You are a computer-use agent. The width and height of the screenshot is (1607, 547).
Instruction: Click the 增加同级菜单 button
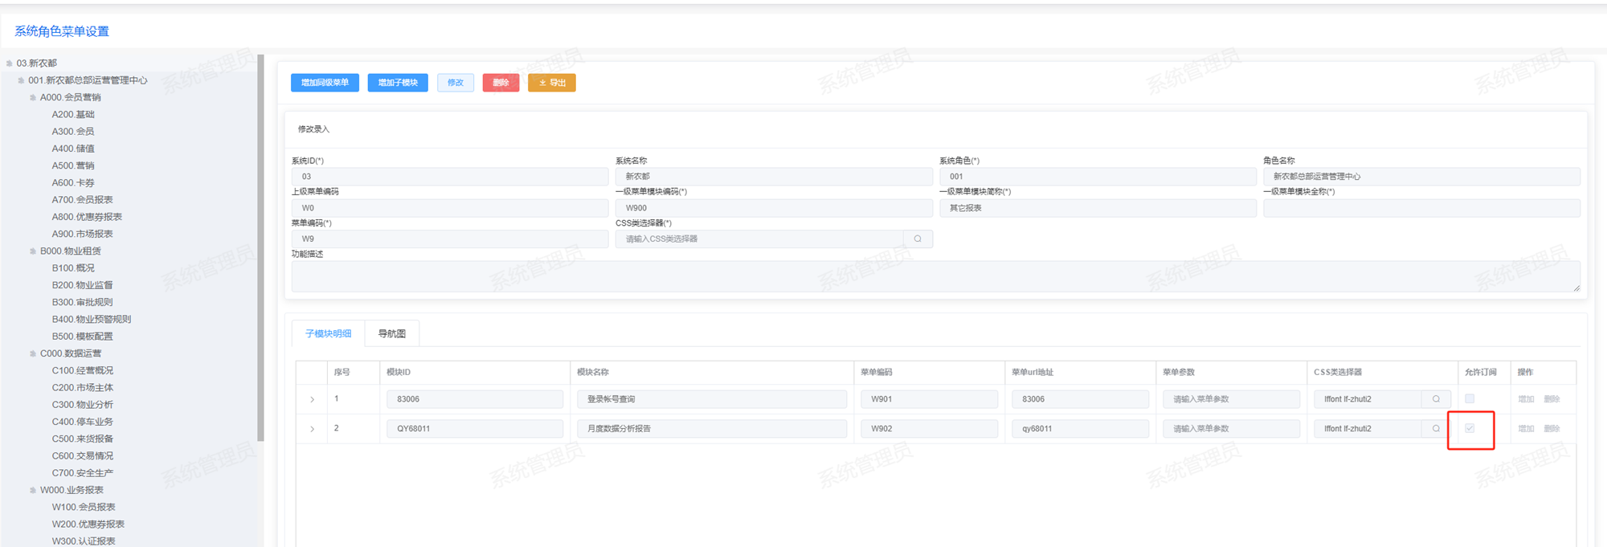click(x=325, y=83)
